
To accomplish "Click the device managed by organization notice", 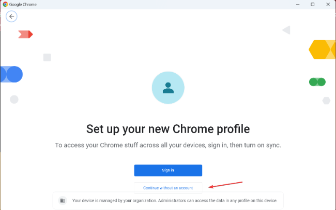I will [175, 200].
